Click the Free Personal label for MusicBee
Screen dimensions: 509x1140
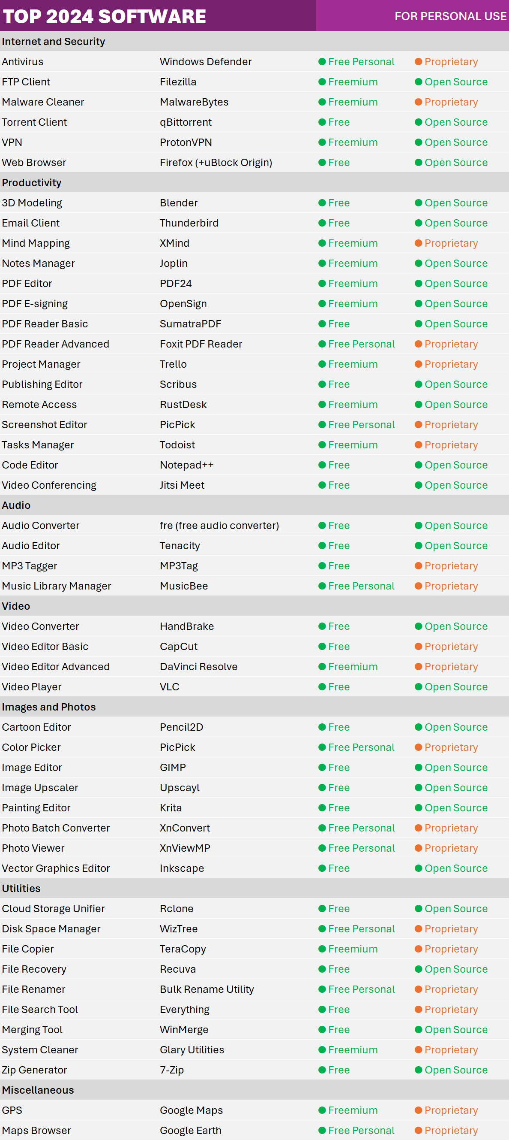[x=361, y=586]
